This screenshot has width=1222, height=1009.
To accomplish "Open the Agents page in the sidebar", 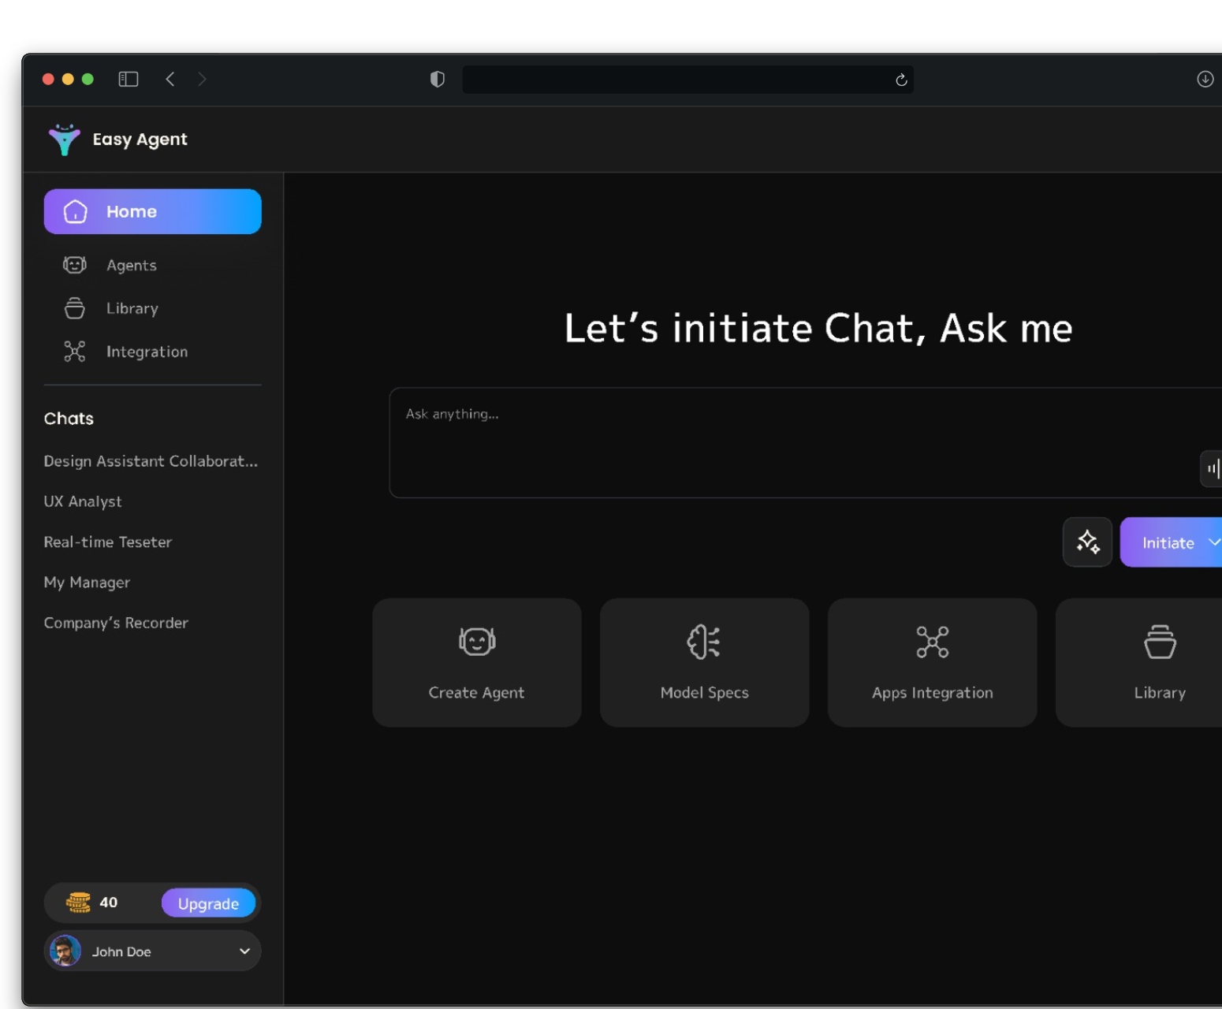I will point(131,266).
